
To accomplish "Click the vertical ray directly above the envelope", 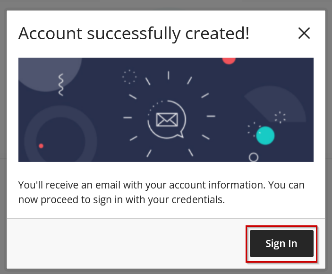I will [x=168, y=75].
